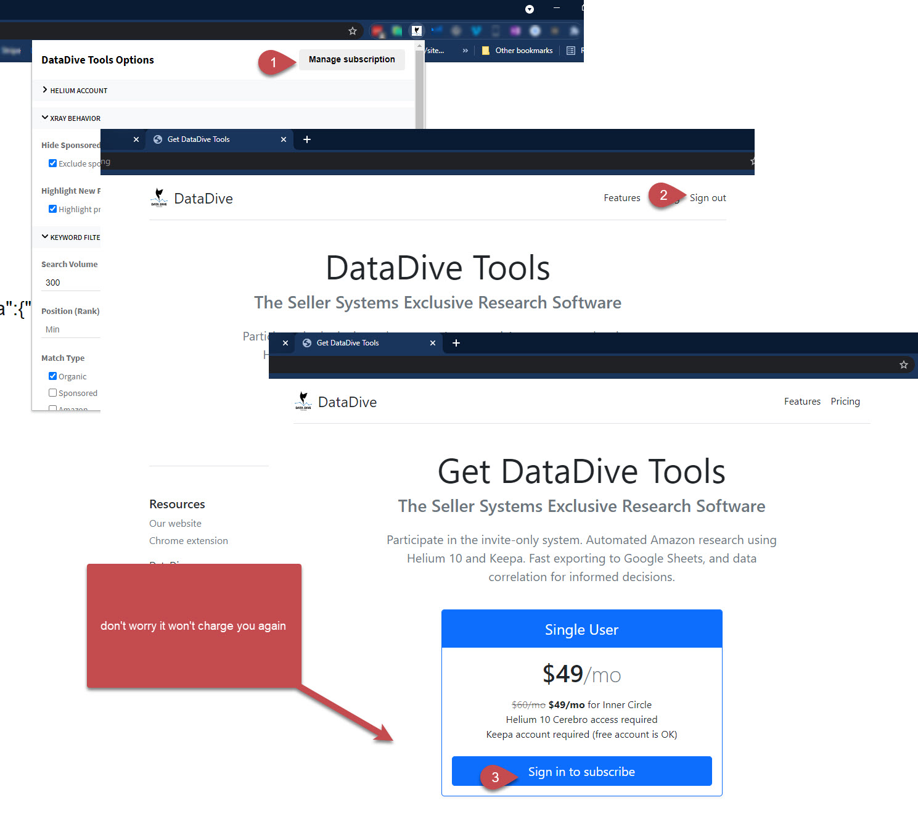Click the Search Volume field with 300
Viewport: 918px width, 821px height.
[x=71, y=283]
